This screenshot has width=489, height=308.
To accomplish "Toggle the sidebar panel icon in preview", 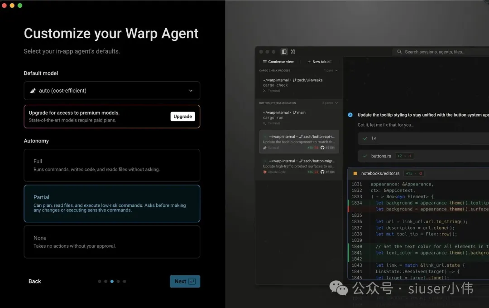I will point(284,52).
